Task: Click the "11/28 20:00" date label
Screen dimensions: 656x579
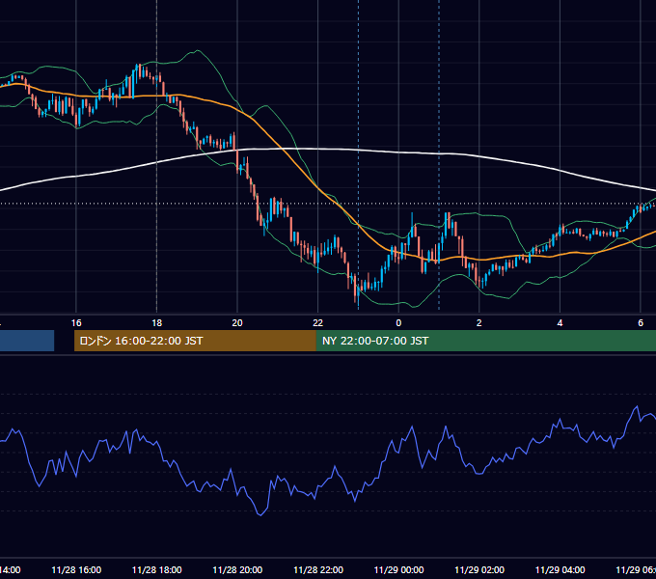Action: point(237,569)
